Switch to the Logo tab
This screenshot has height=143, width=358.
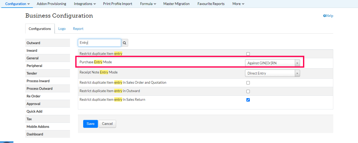tap(62, 29)
